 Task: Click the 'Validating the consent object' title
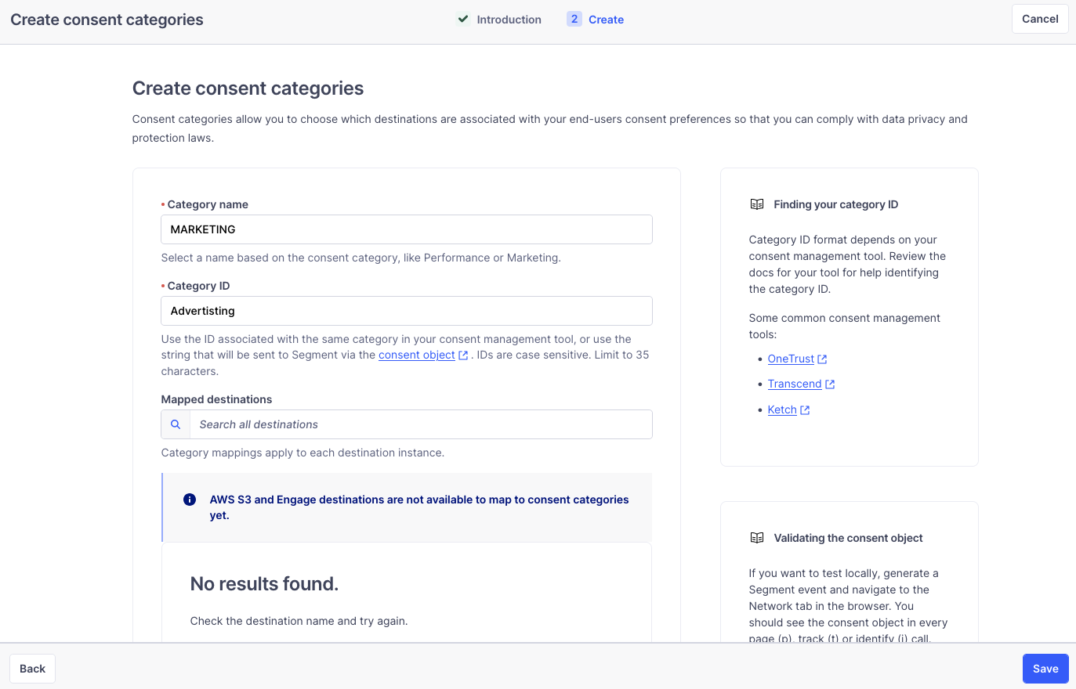click(848, 538)
